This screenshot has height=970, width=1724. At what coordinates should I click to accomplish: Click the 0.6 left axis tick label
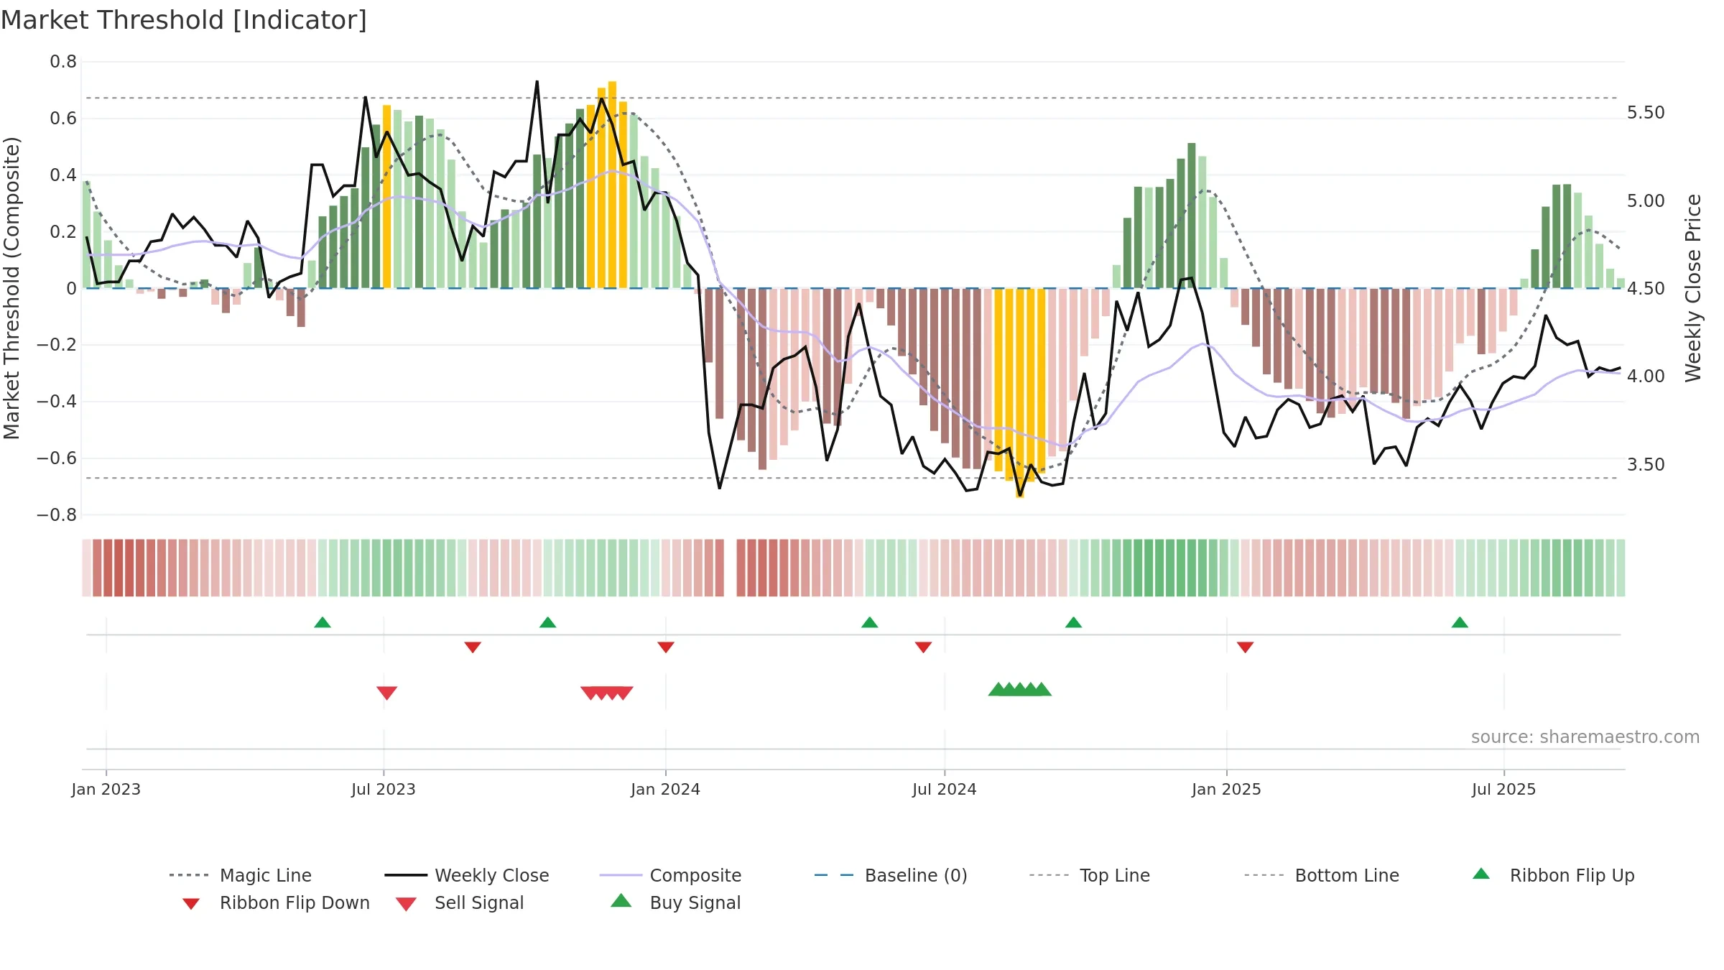[x=63, y=119]
